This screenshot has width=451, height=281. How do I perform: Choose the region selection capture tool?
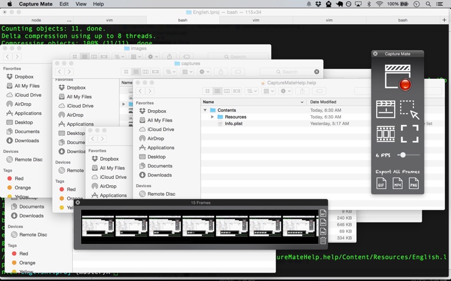click(410, 109)
